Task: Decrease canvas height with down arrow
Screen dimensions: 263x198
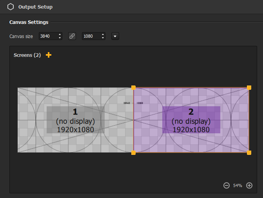Action: point(103,38)
